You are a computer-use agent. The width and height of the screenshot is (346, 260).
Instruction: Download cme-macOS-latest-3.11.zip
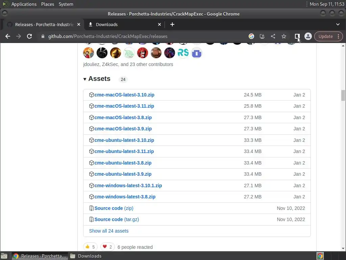[x=124, y=106]
